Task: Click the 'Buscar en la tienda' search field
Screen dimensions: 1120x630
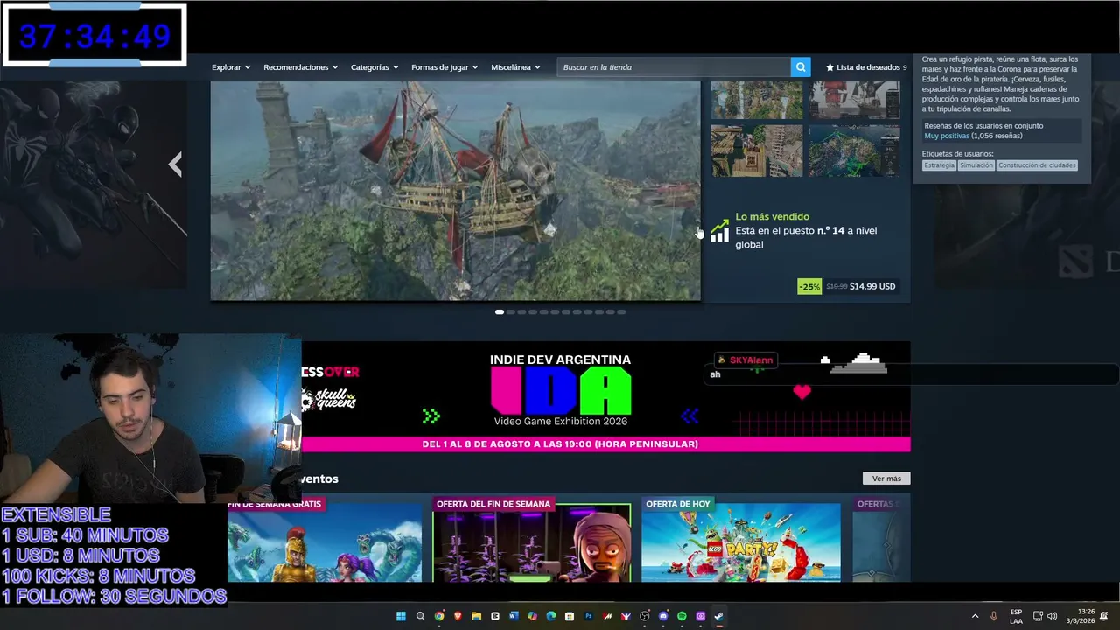Action: (674, 67)
